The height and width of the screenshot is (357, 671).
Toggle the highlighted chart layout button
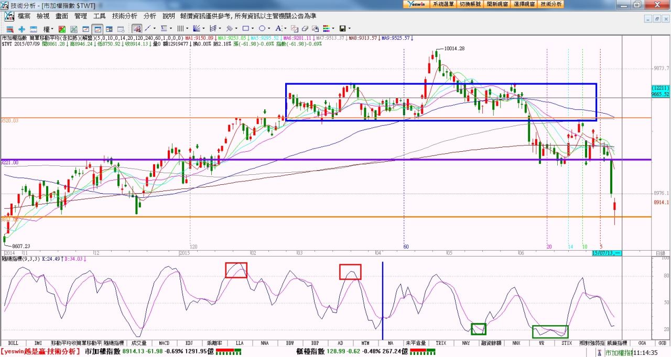[98, 29]
